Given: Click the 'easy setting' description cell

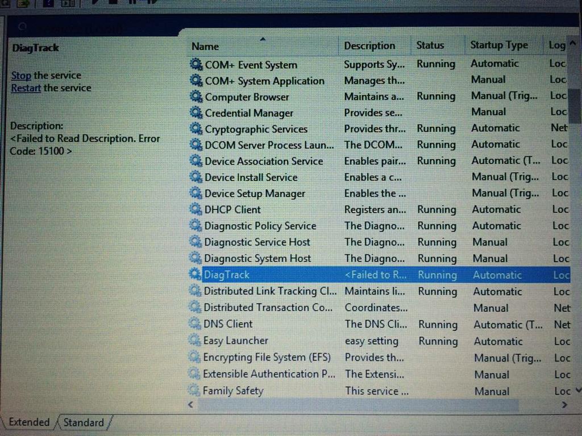Looking at the screenshot, I should 372,341.
